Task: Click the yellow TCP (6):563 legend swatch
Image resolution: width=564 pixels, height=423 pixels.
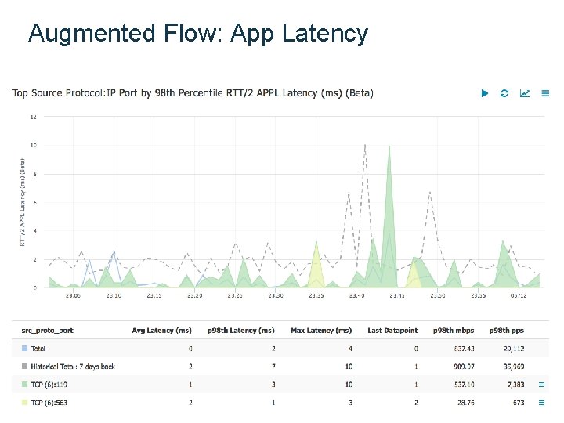Action: click(24, 403)
